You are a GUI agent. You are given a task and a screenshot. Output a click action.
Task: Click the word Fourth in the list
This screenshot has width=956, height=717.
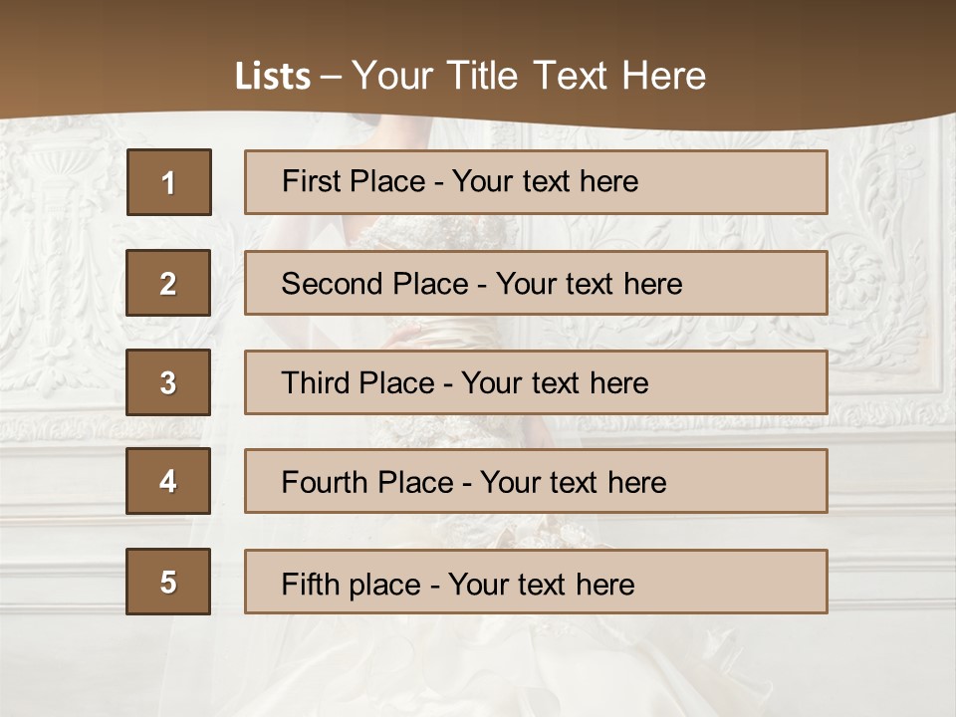click(x=325, y=482)
